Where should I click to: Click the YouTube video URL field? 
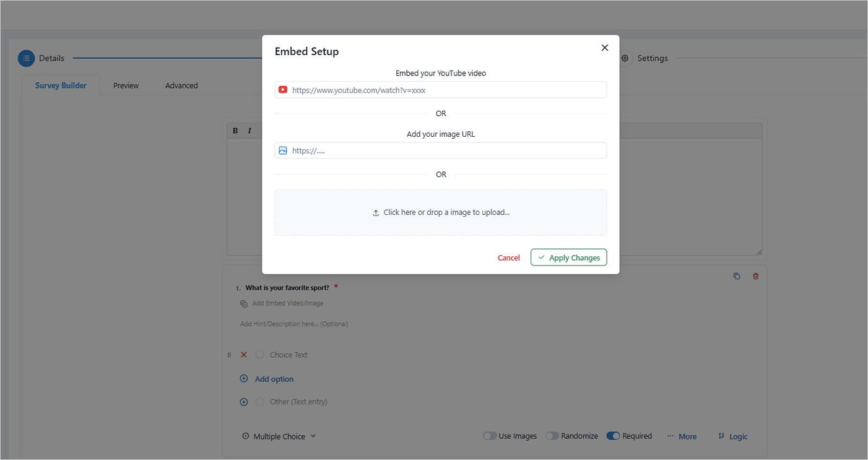tap(441, 90)
